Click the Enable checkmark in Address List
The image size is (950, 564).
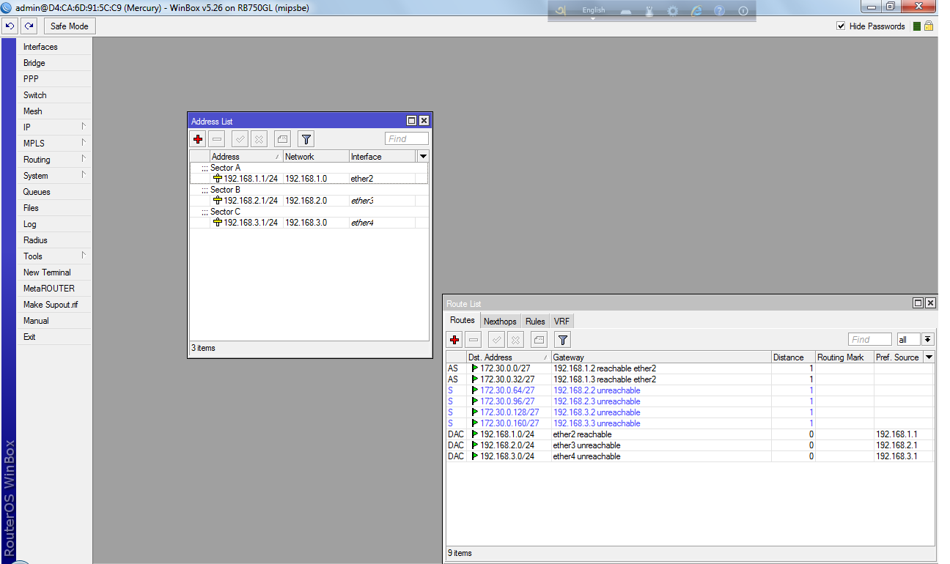(240, 139)
